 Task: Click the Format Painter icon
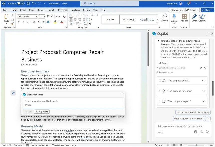(x=12, y=24)
